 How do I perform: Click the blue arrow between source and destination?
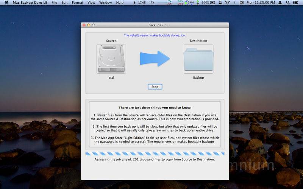pyautogui.click(x=155, y=59)
